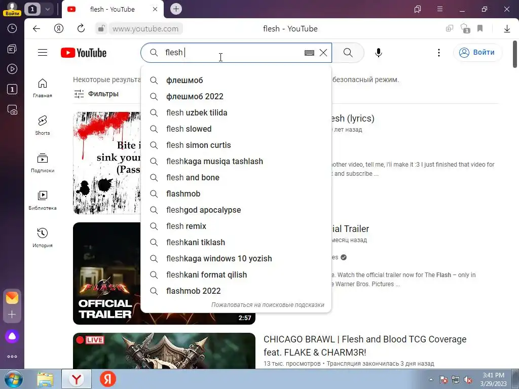Open history clock in browser sidebar
This screenshot has width=519, height=389.
point(12,28)
